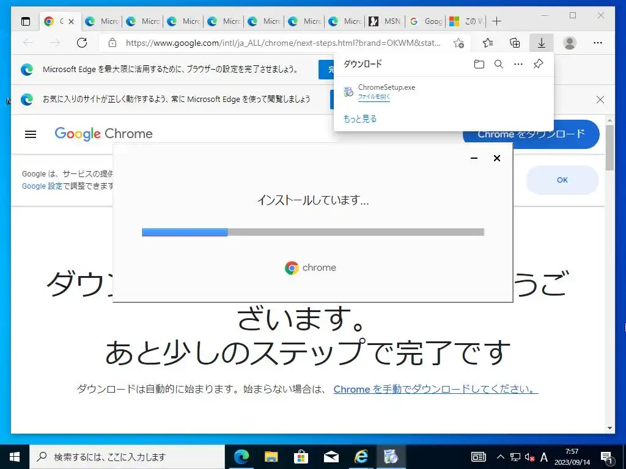Switch to the MSN tab
The image size is (626, 469).
[x=385, y=21]
